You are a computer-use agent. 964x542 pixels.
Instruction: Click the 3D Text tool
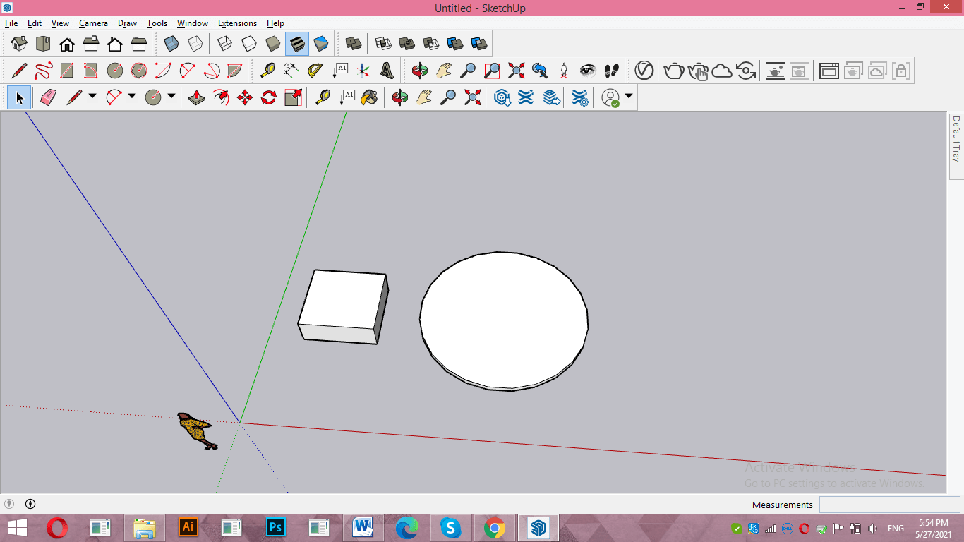(x=387, y=71)
